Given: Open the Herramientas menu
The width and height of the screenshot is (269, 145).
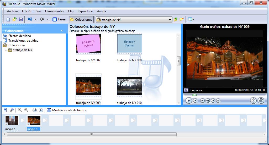Looking at the screenshot, I should point(54,11).
